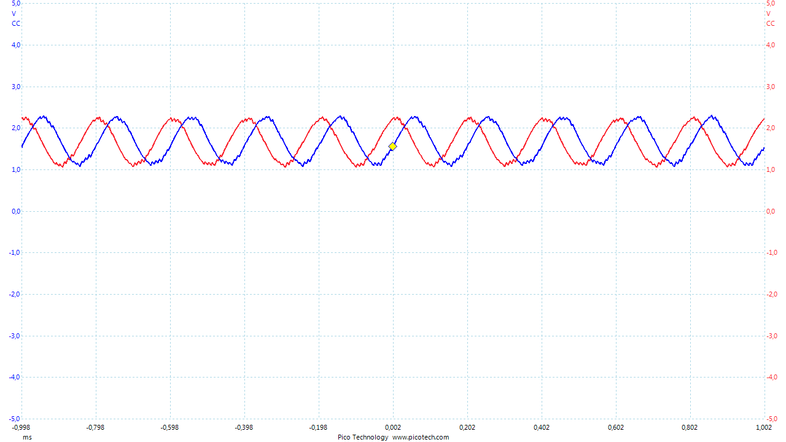
Task: Click the red axis value 2,0
Action: pos(770,128)
